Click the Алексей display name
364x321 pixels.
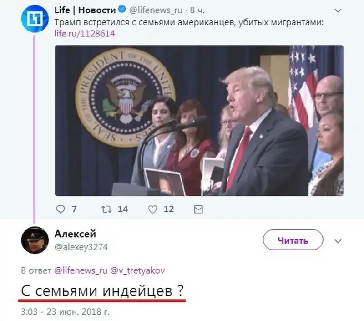(x=75, y=234)
